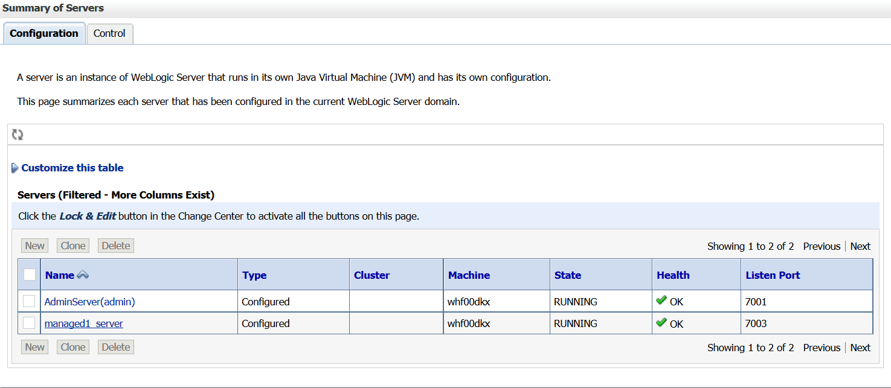Click top Next pagination link
Image resolution: width=891 pixels, height=388 pixels.
[860, 246]
